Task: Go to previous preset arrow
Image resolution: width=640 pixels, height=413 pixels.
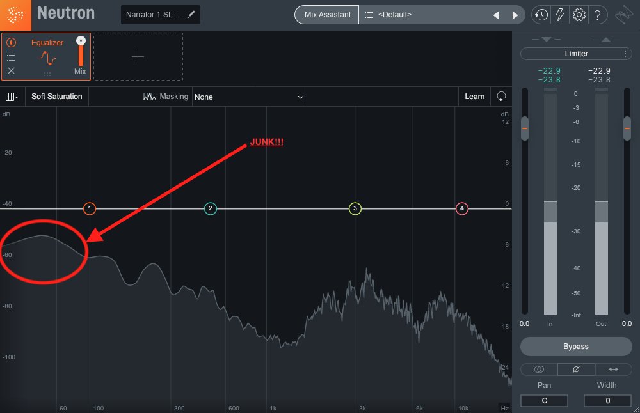Action: point(496,15)
